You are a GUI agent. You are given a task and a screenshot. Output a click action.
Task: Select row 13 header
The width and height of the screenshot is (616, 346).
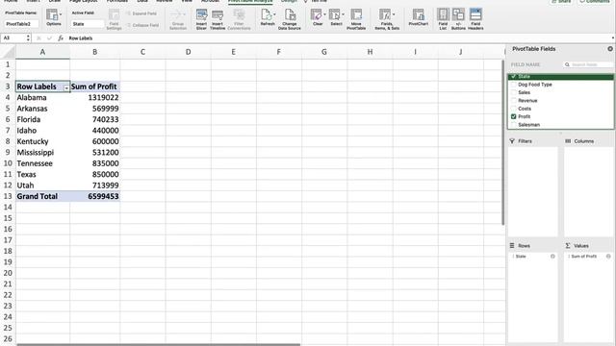pos(8,196)
